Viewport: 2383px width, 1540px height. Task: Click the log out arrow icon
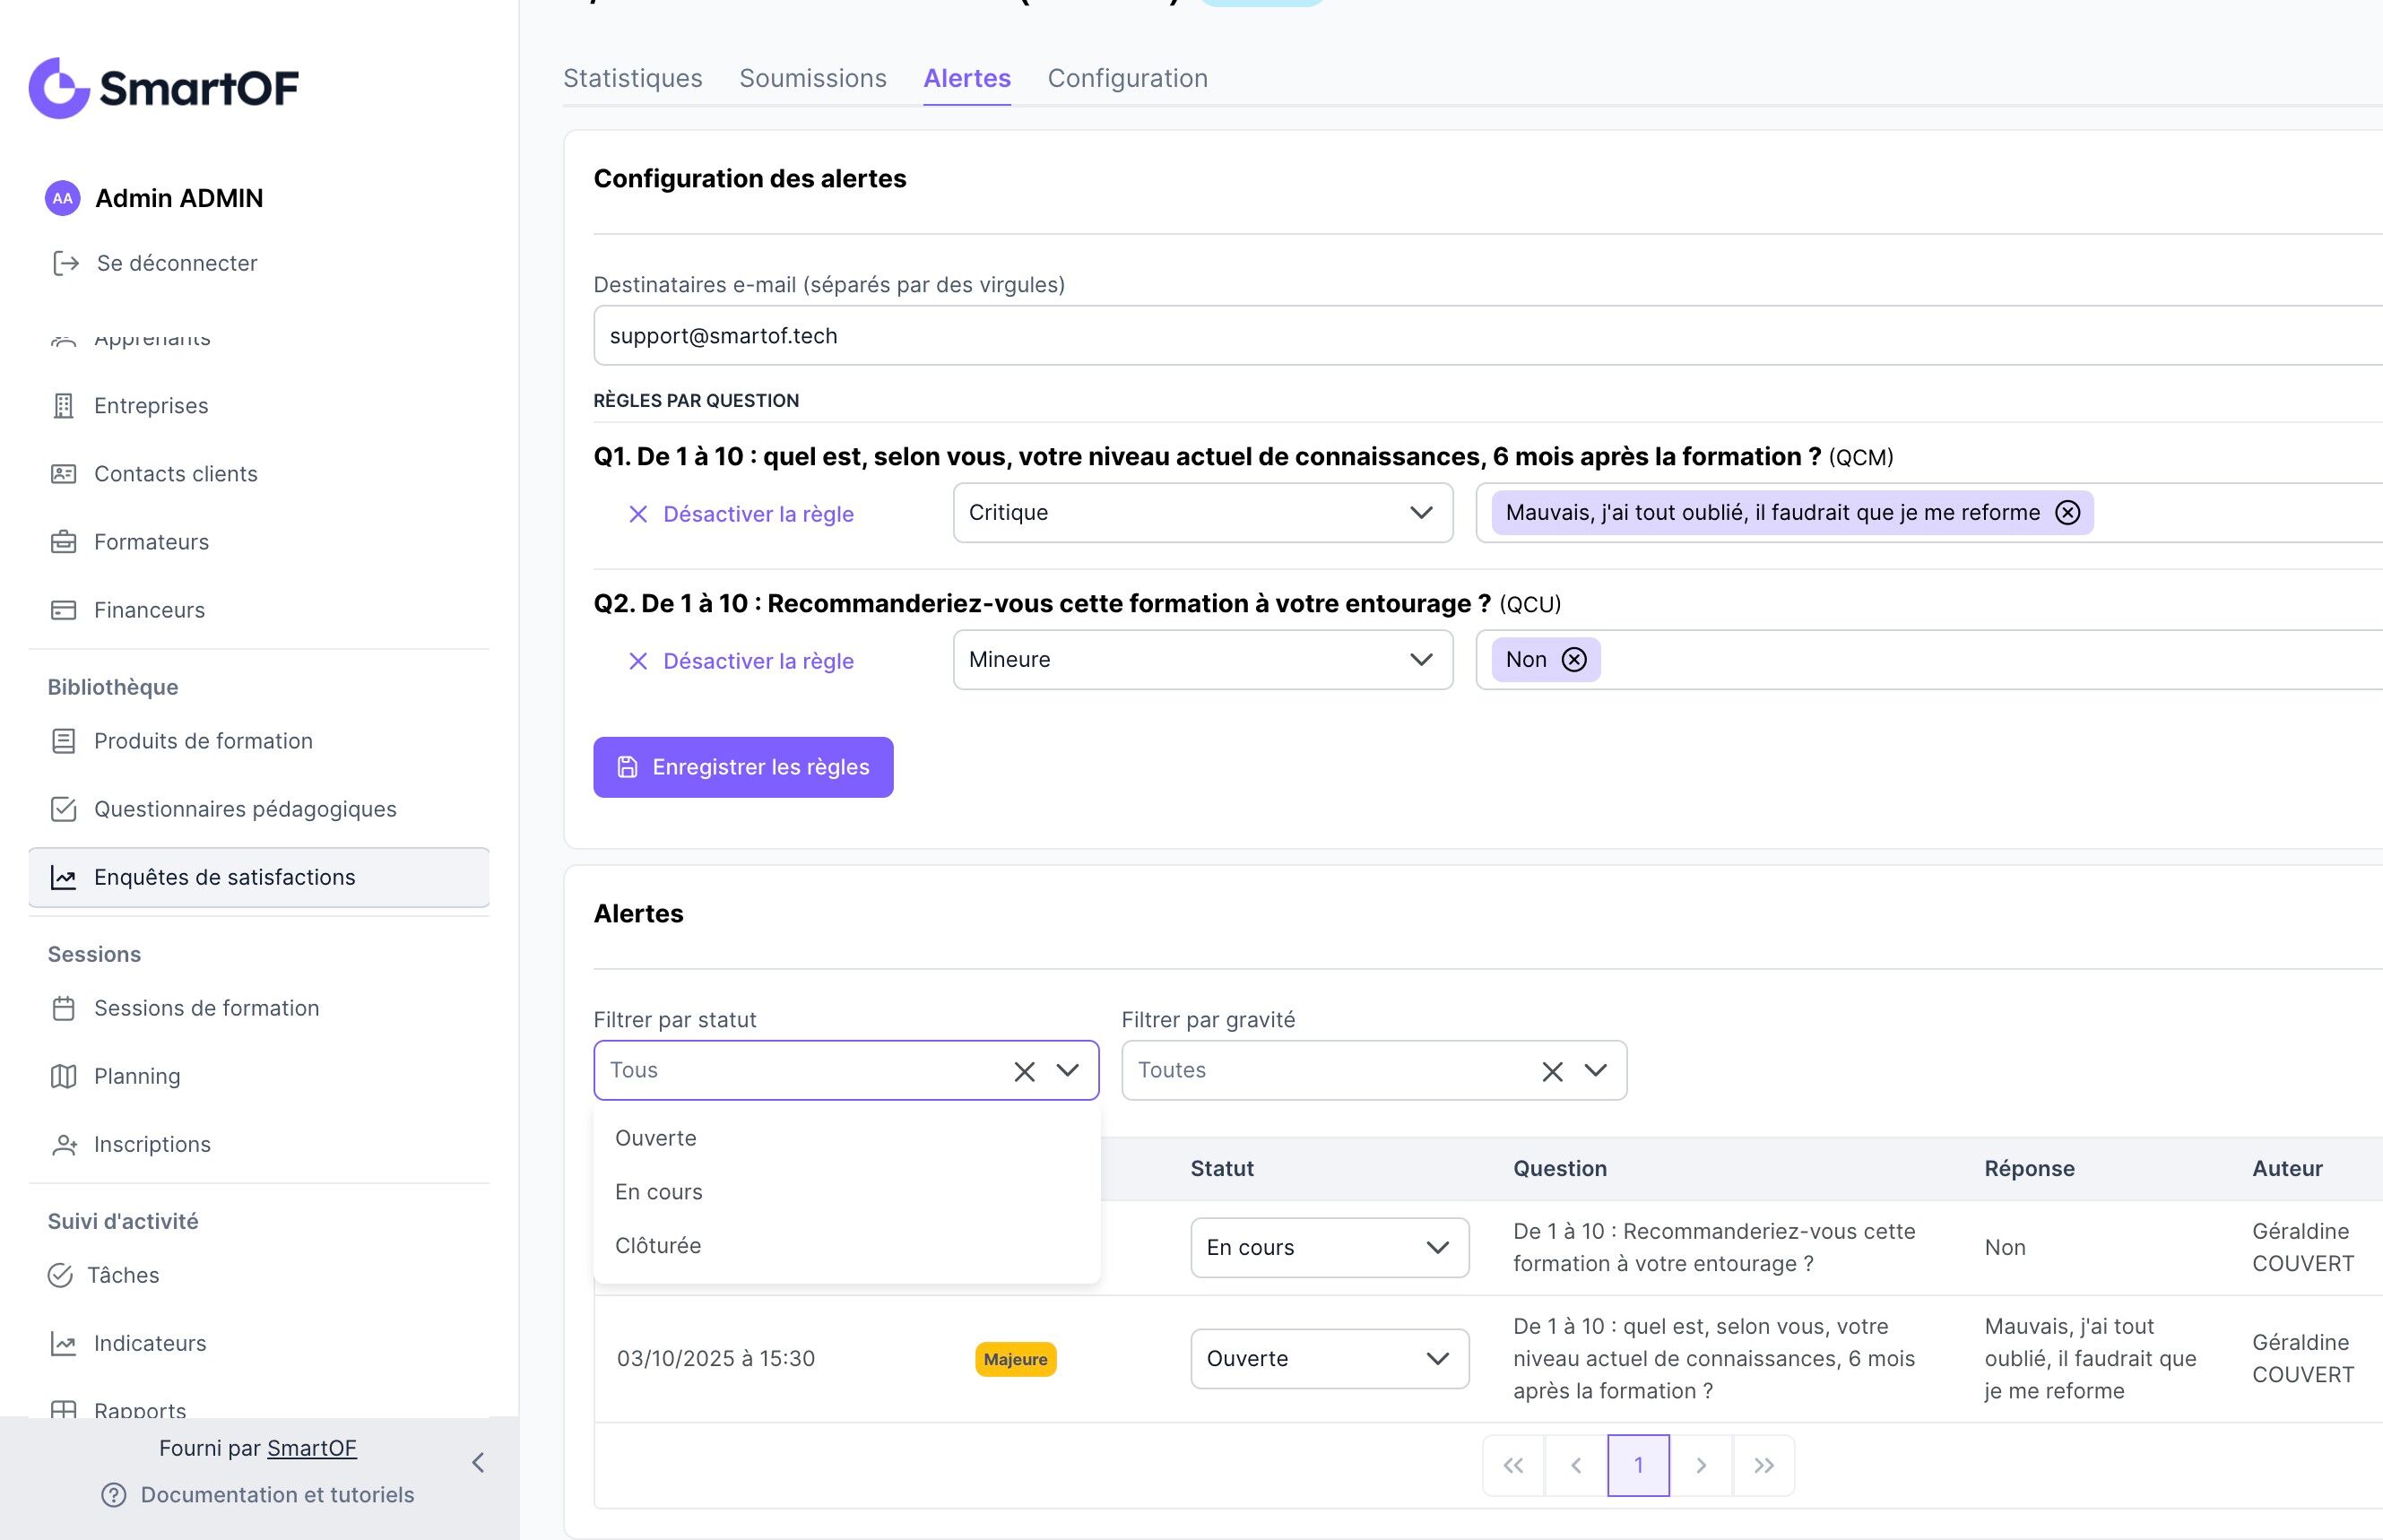66,263
